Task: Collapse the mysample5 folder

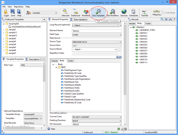Action: (x=4, y=24)
